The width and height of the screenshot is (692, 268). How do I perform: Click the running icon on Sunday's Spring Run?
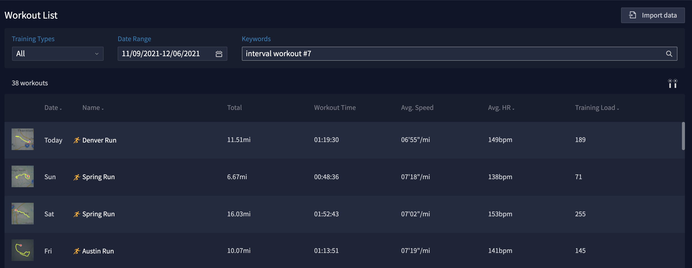pos(77,177)
